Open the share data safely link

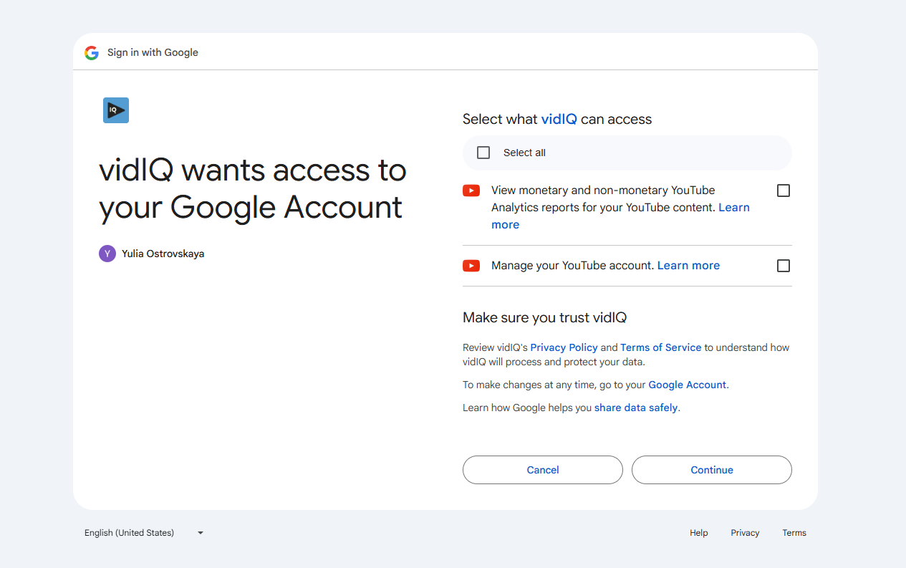[635, 408]
